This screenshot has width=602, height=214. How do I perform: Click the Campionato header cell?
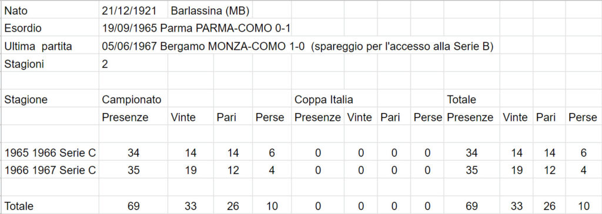(x=133, y=100)
